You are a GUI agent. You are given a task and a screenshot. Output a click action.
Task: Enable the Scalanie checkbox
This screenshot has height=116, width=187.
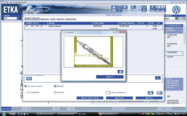pos(55,92)
